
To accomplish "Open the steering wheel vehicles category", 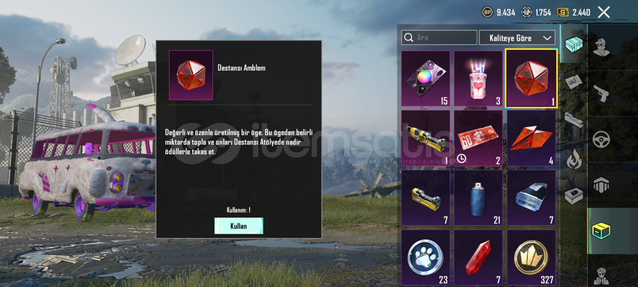I will (x=601, y=139).
